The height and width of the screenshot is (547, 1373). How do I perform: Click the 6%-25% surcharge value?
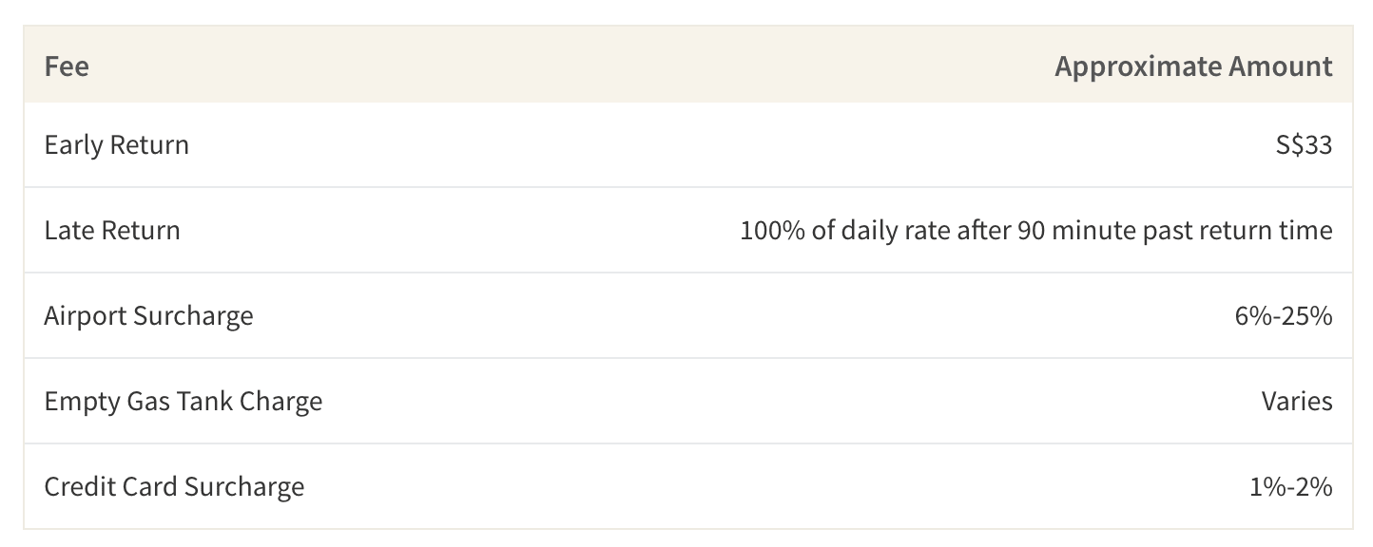coord(1284,316)
